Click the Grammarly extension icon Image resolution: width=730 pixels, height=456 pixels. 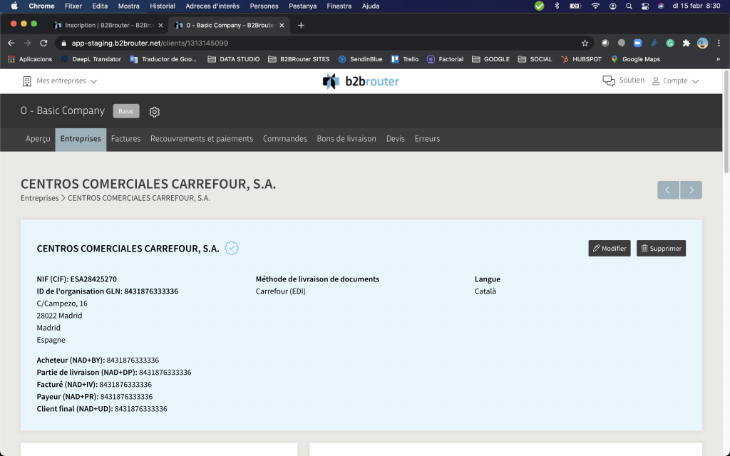670,43
